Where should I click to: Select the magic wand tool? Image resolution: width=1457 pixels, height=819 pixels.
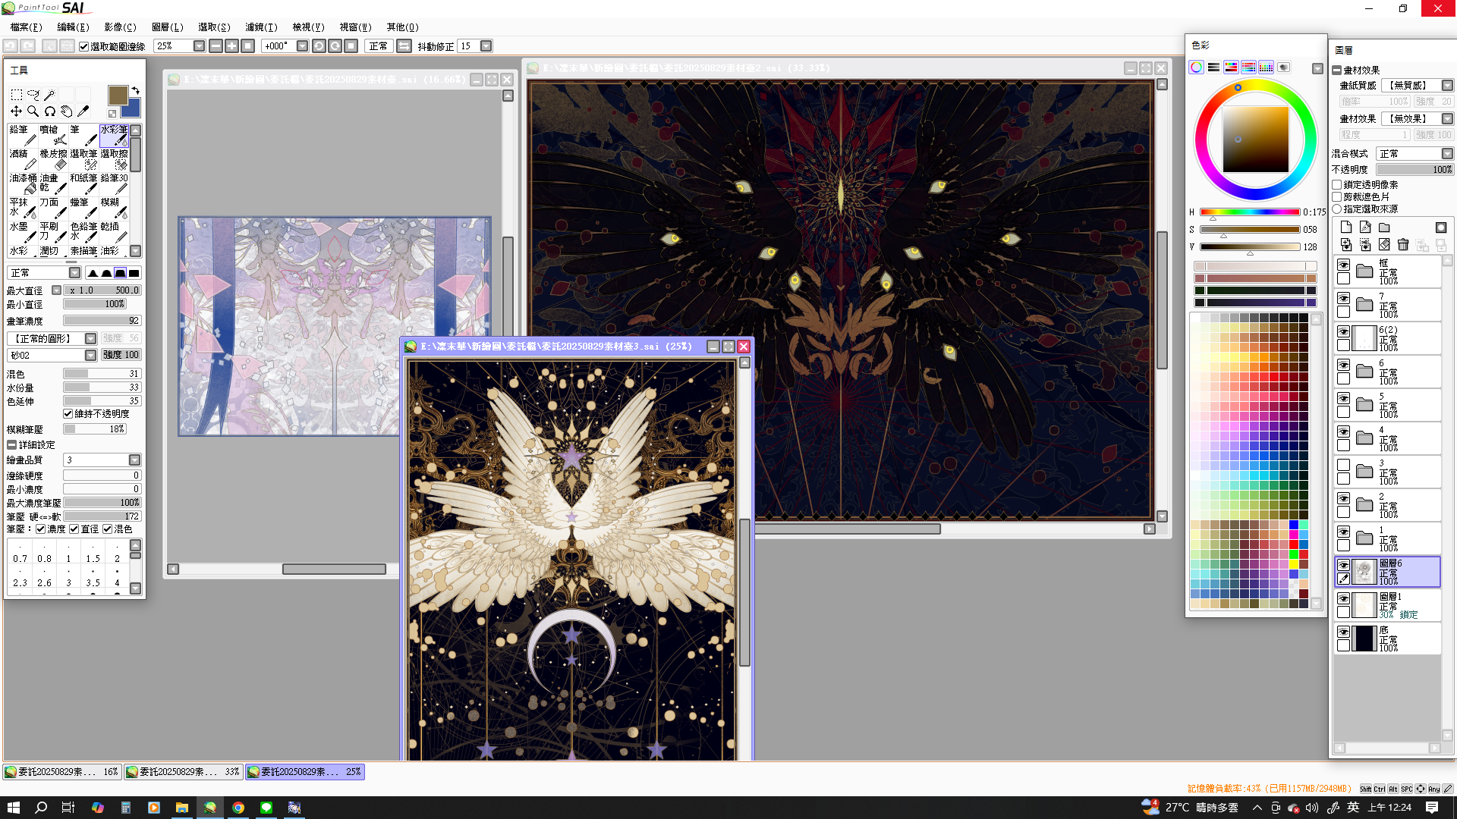[49, 95]
